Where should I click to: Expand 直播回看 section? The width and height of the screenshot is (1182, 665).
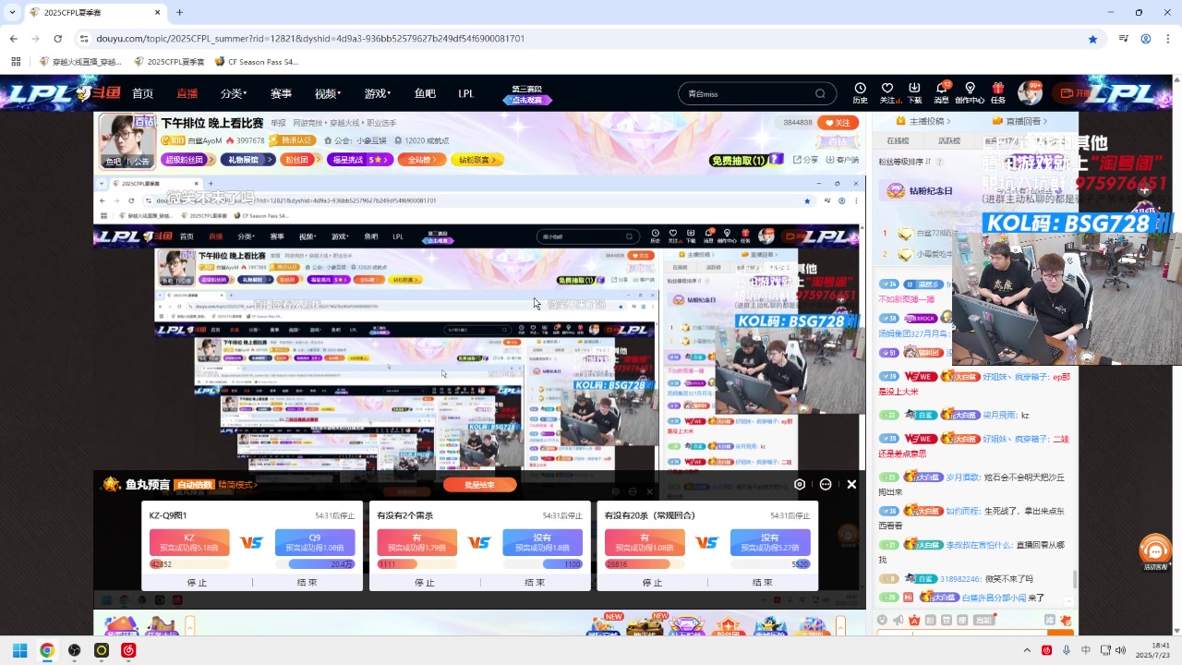[x=1021, y=121]
